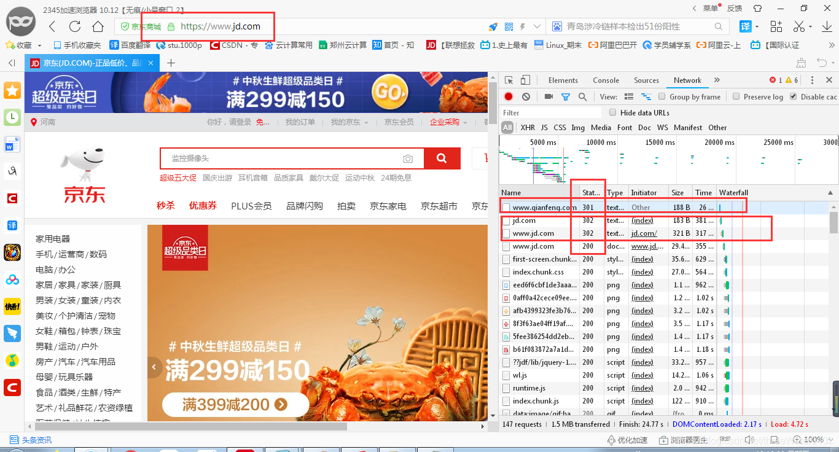
Task: Switch to the Sources tab
Action: click(x=647, y=80)
